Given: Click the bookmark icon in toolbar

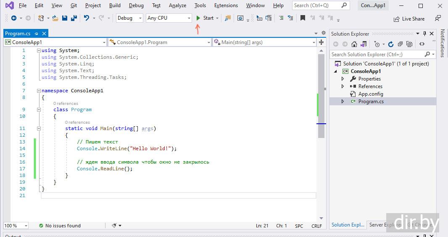Looking at the screenshot, I should (303, 18).
